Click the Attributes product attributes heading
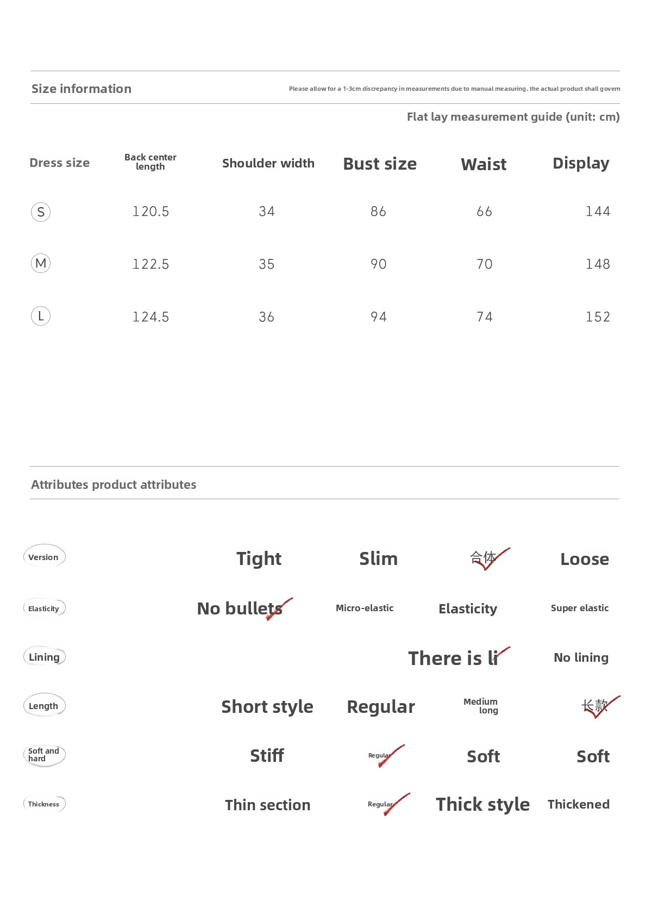The height and width of the screenshot is (913, 652). [114, 485]
